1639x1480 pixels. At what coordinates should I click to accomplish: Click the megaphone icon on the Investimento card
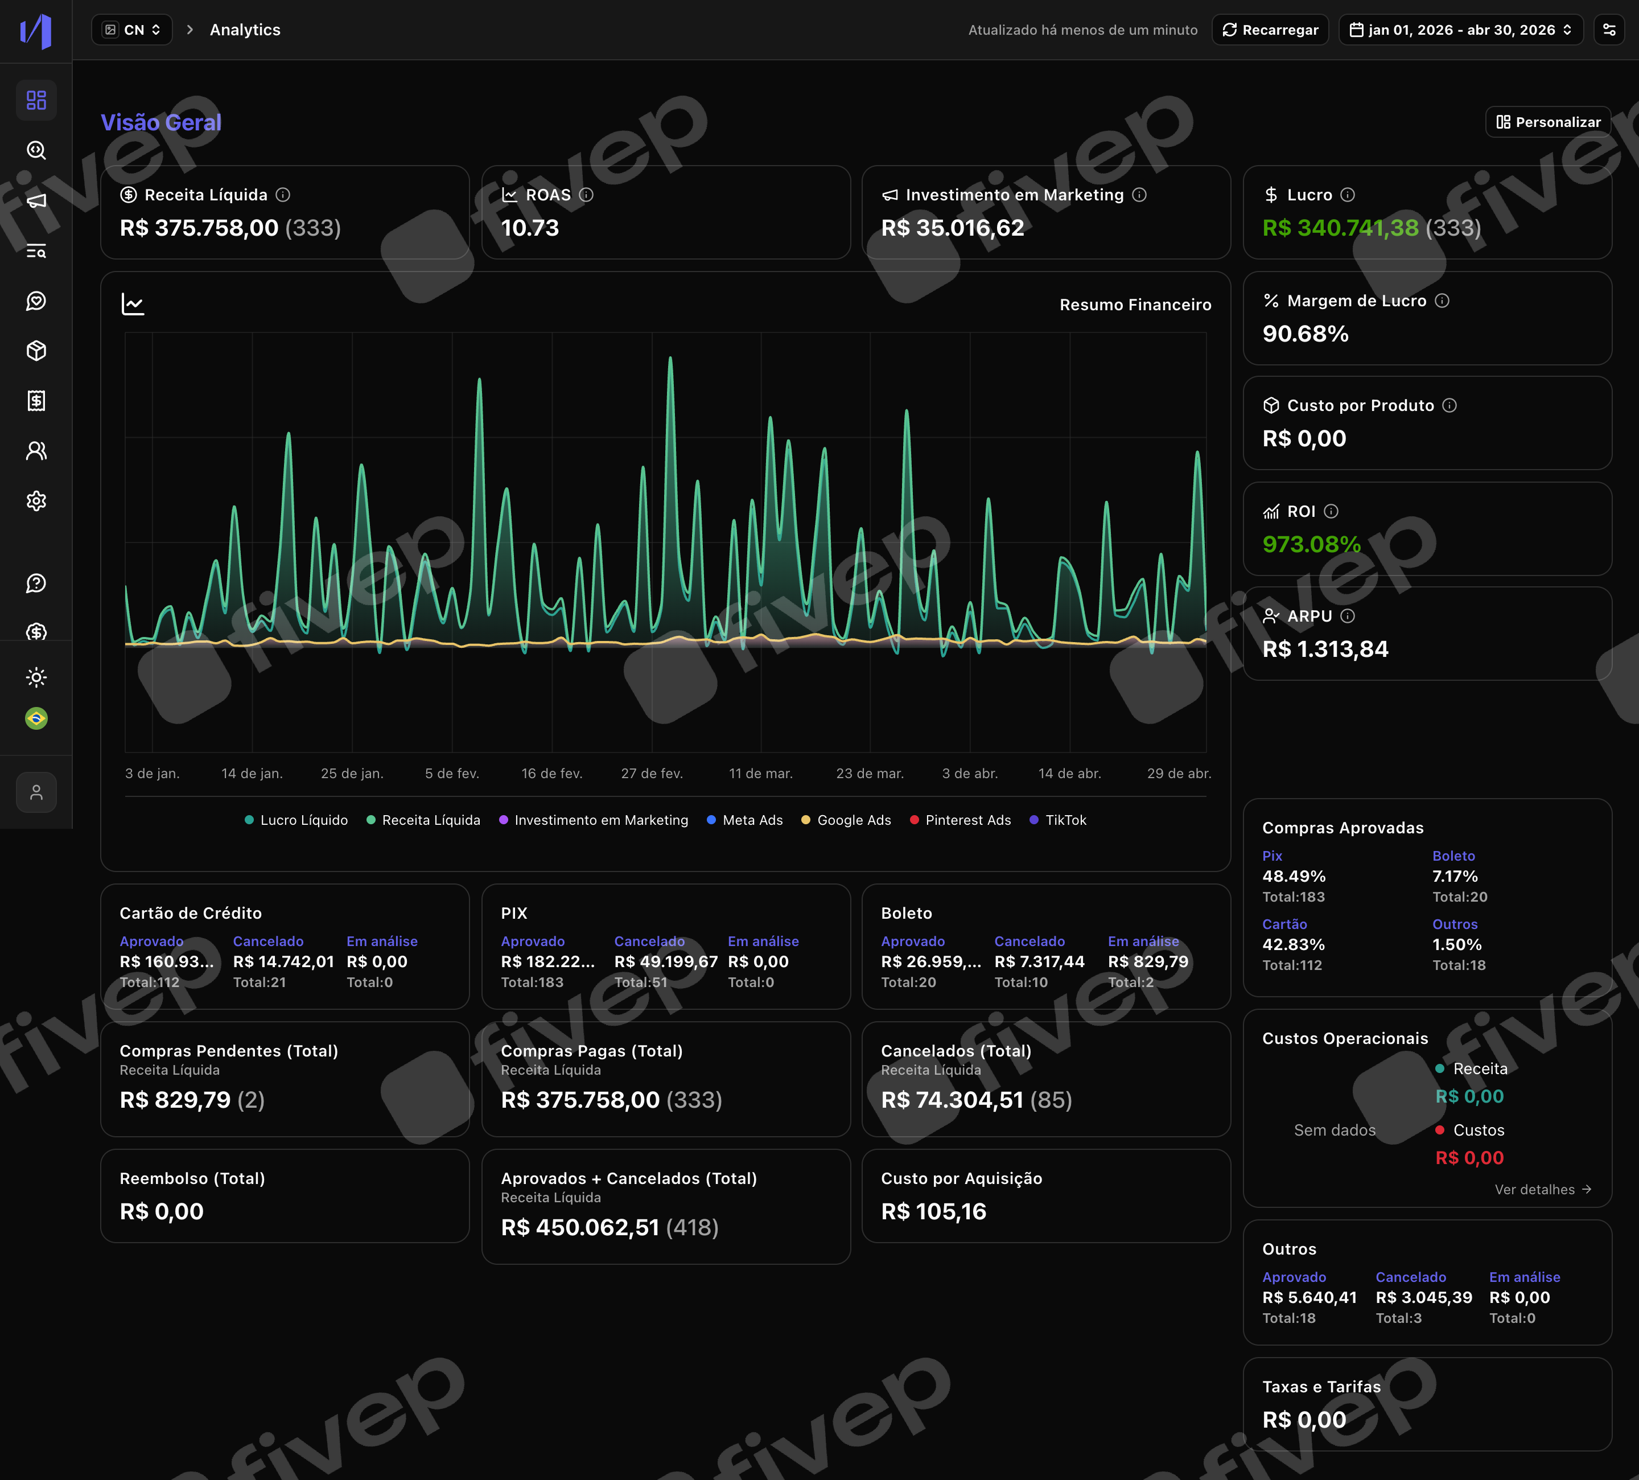pos(890,195)
